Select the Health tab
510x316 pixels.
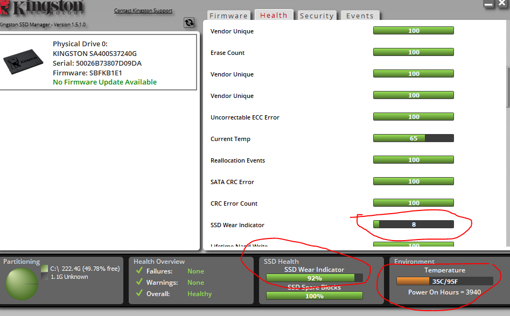(x=274, y=15)
